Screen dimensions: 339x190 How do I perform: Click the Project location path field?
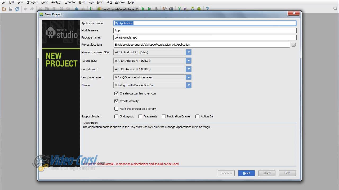point(202,45)
